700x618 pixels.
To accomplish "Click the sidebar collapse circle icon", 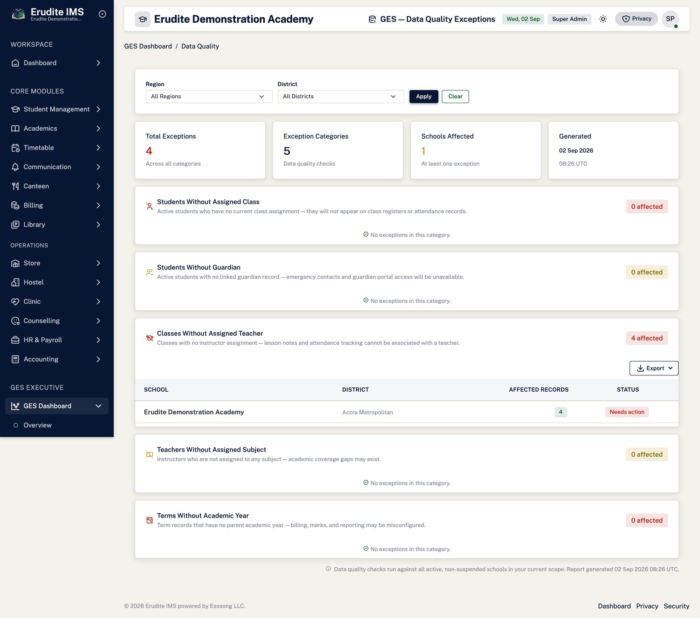I will point(102,14).
